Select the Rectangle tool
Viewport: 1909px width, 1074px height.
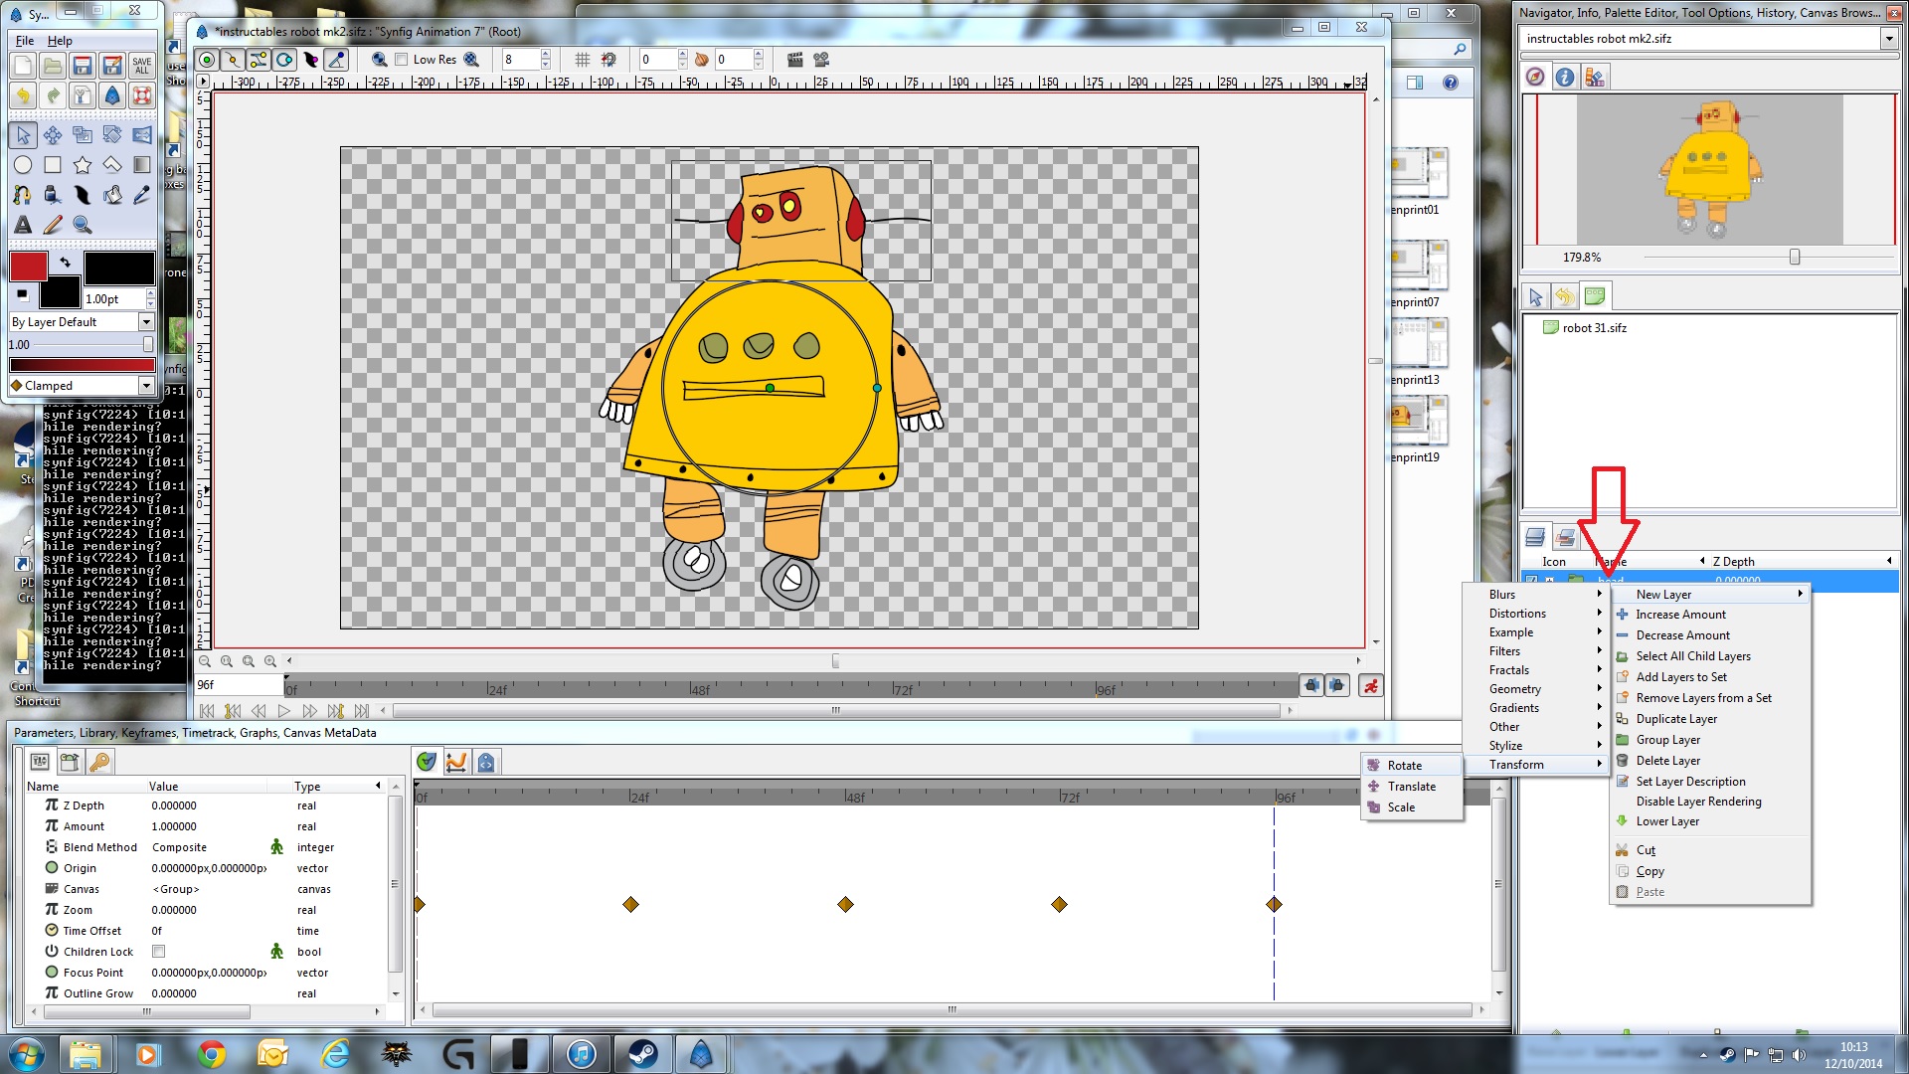53,165
